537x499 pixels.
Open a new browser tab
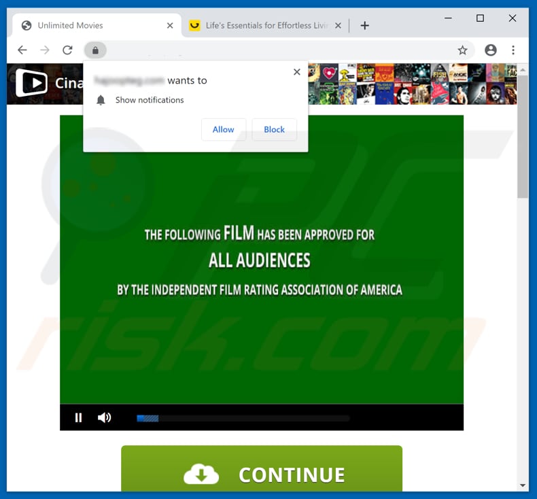tap(365, 26)
